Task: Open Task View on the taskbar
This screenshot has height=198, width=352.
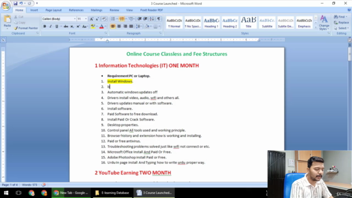Action: click(19, 193)
